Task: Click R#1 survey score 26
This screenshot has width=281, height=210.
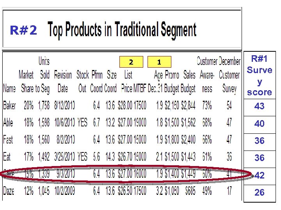Action: click(x=259, y=192)
